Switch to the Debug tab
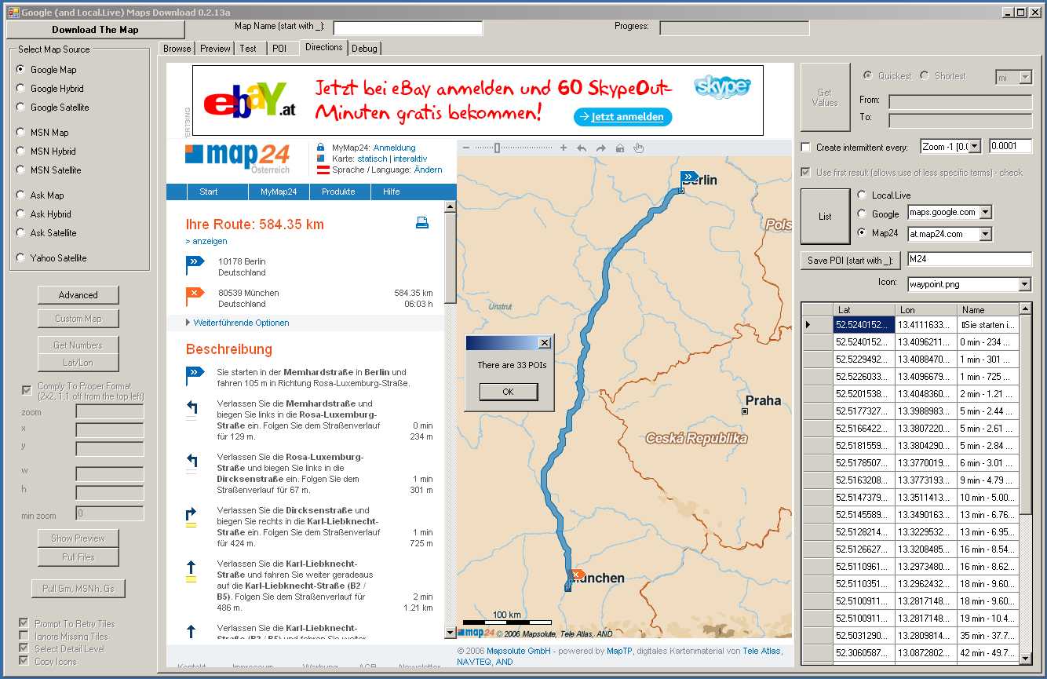 click(x=364, y=49)
